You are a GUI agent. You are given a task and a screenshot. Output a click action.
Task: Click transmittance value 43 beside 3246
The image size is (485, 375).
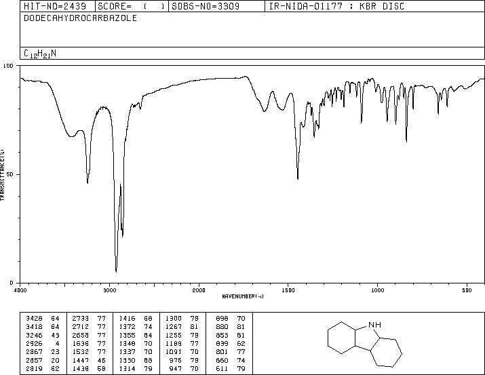tap(55, 335)
